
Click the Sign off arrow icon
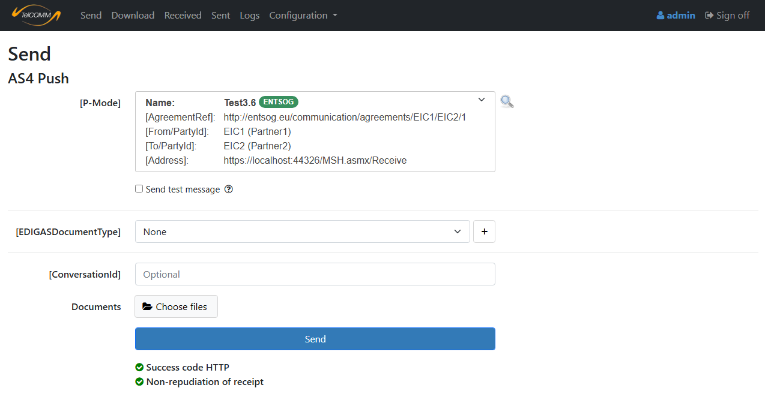point(709,16)
